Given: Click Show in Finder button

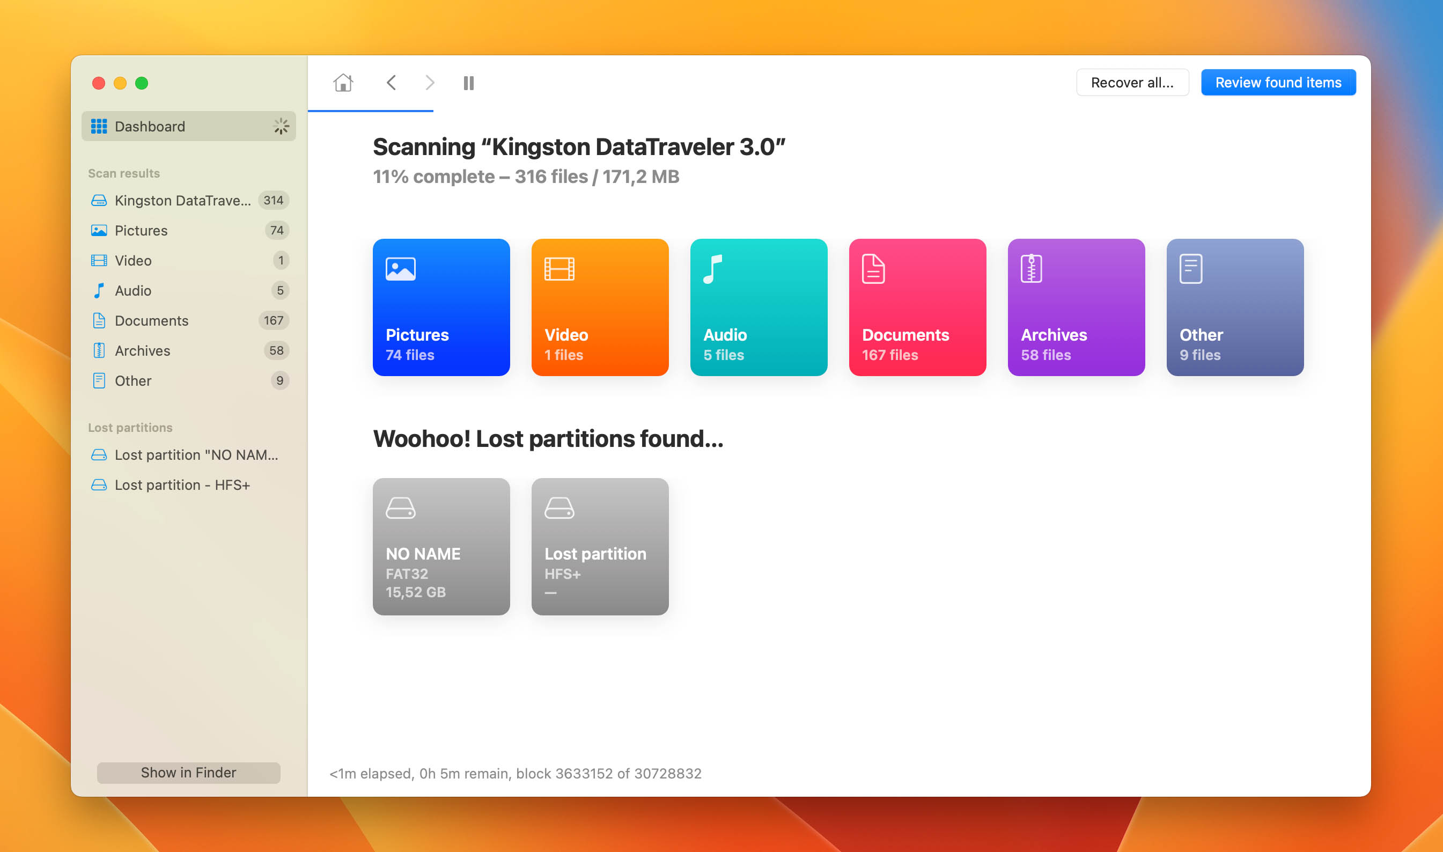Looking at the screenshot, I should click(188, 772).
